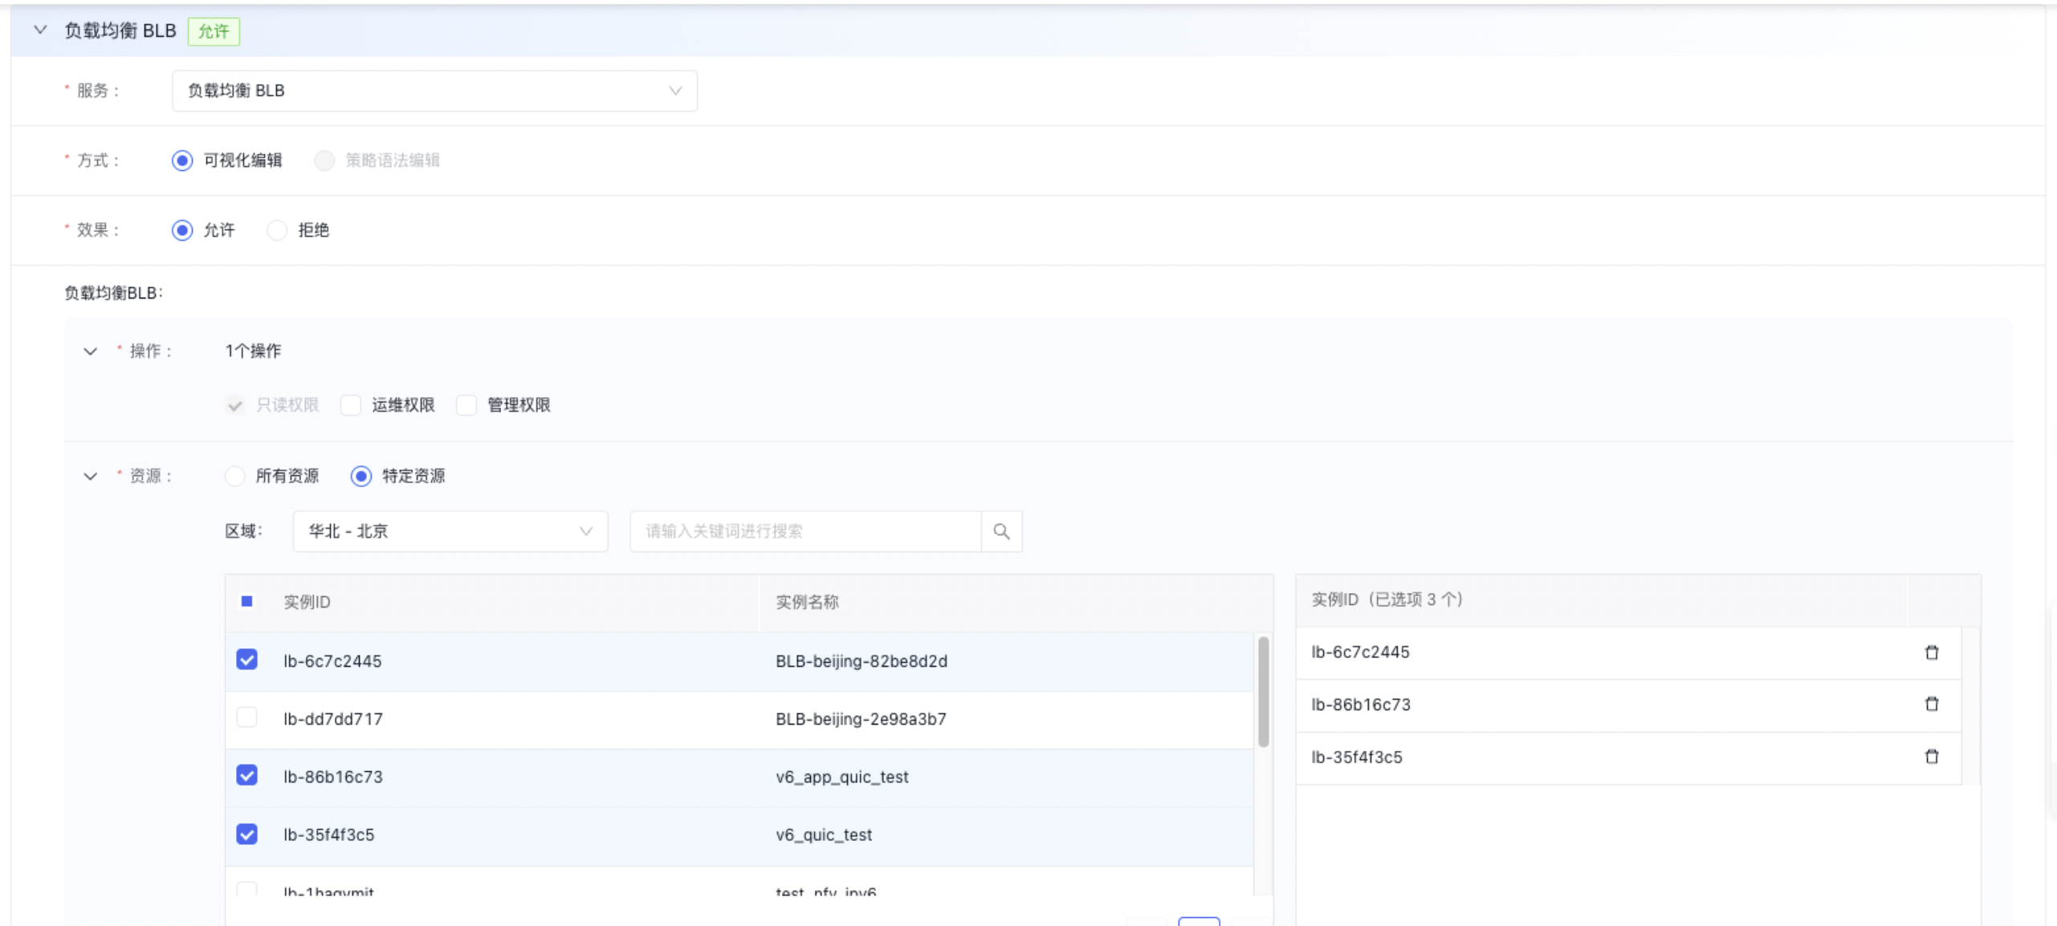Click instance name BLB-beijing-82be8d2d

coord(861,661)
